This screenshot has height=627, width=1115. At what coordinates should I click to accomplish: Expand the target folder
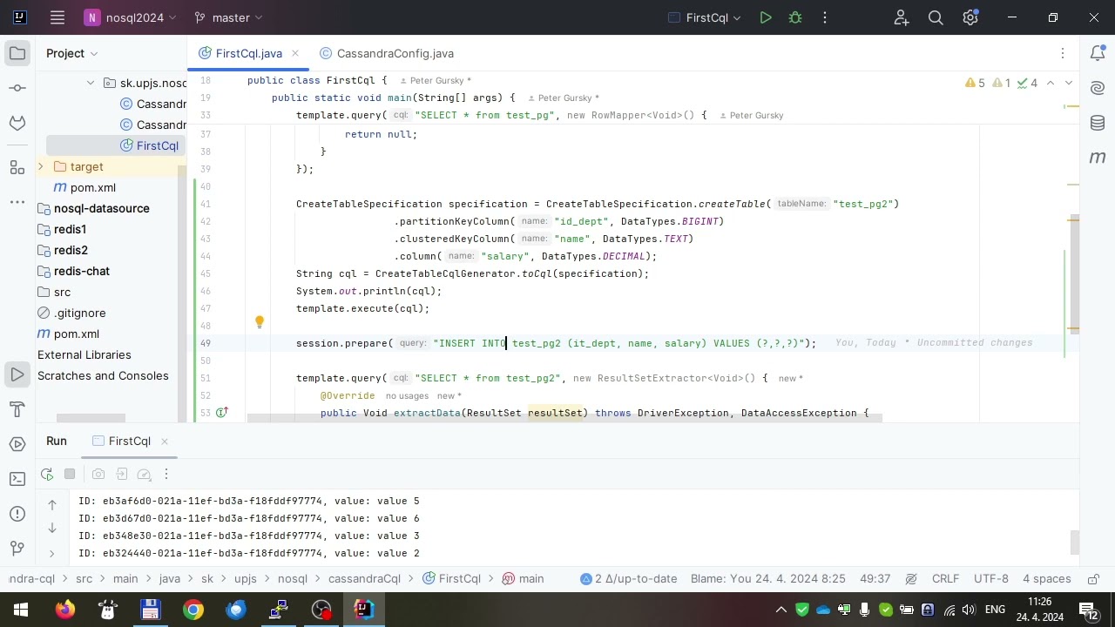41,166
